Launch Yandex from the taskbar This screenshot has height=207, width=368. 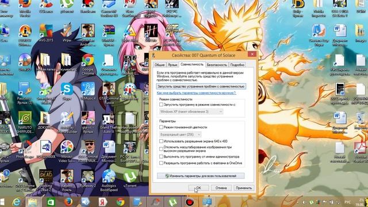click(102, 202)
